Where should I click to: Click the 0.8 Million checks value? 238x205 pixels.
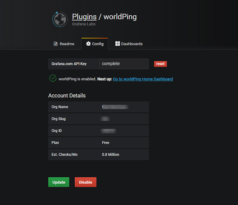tap(111, 155)
